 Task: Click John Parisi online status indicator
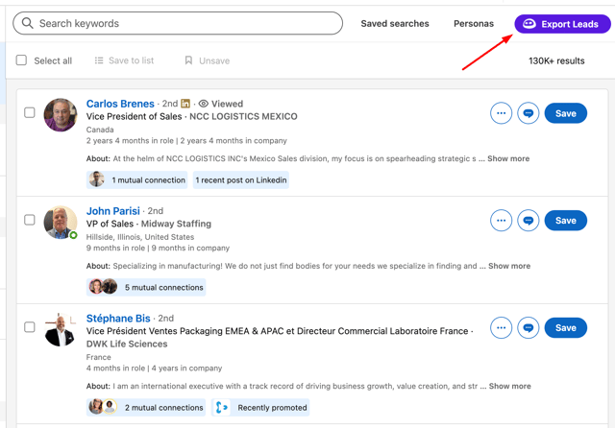[73, 235]
